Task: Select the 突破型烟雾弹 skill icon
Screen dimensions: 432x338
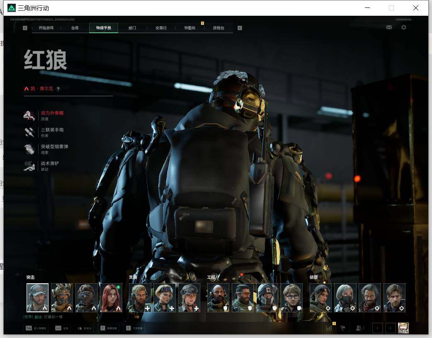Action: [x=29, y=149]
